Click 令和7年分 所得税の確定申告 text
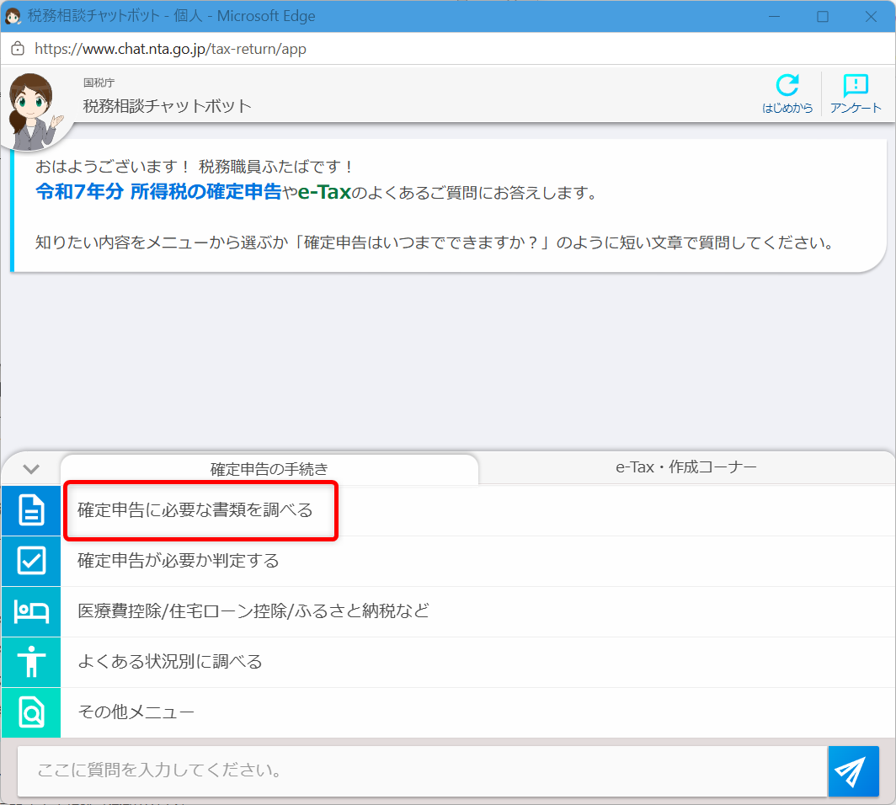Image resolution: width=896 pixels, height=805 pixels. click(158, 191)
